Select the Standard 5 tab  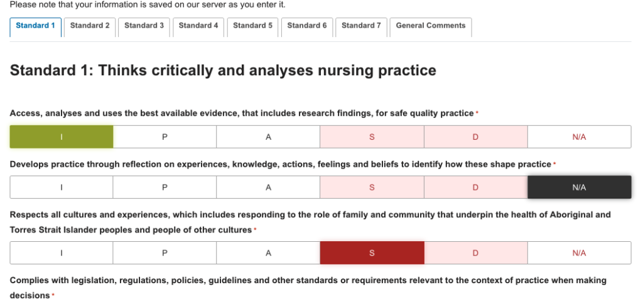(x=252, y=26)
